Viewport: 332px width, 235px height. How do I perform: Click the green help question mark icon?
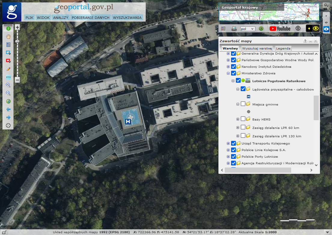click(x=261, y=28)
